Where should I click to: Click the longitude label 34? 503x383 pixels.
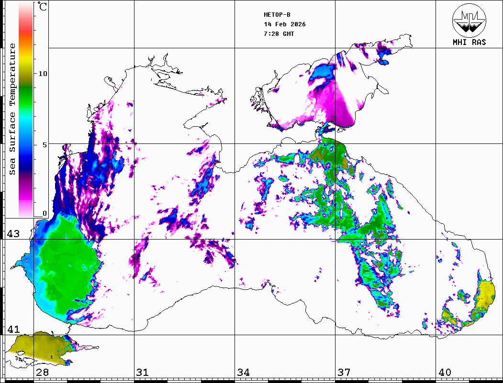pyautogui.click(x=243, y=372)
